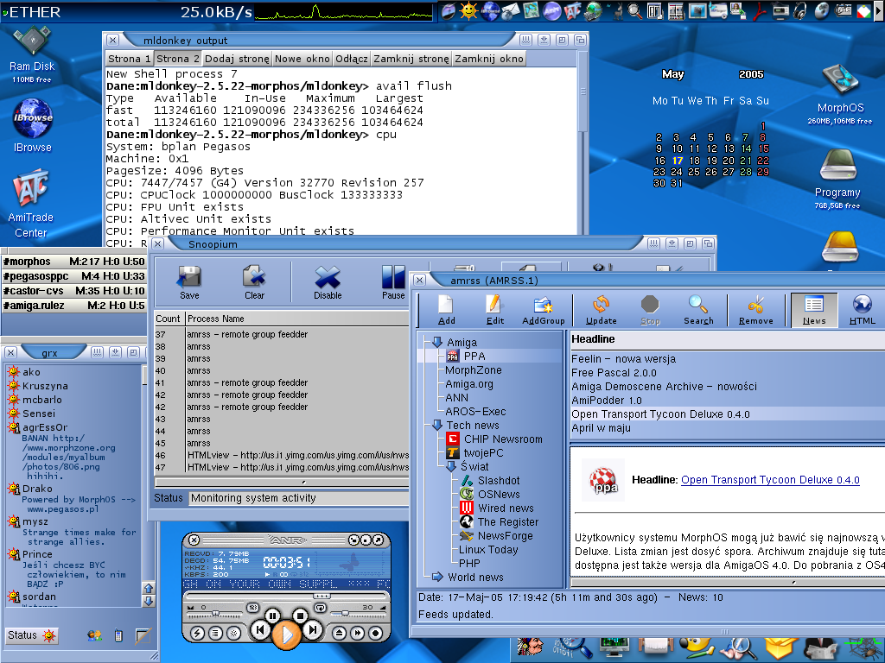
Task: Select the AmiTrade Center desktop icon
Action: tap(31, 203)
